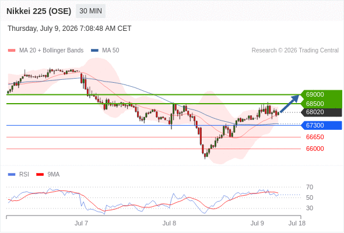This screenshot has width=344, height=233.
Task: Select the RSI legend label
Action: [24, 175]
